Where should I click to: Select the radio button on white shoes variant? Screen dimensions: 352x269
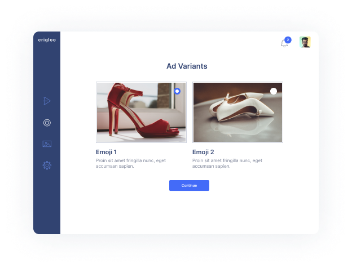coord(274,91)
